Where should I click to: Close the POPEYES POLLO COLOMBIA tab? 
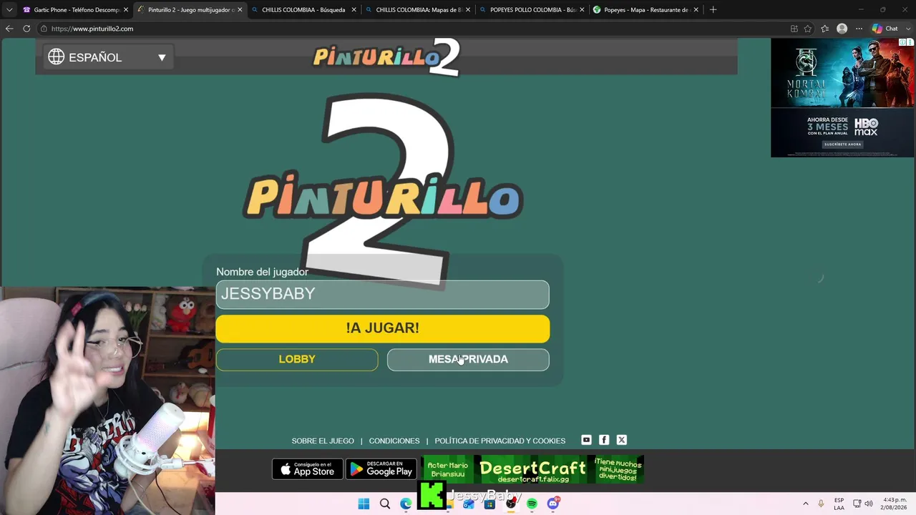tap(582, 10)
